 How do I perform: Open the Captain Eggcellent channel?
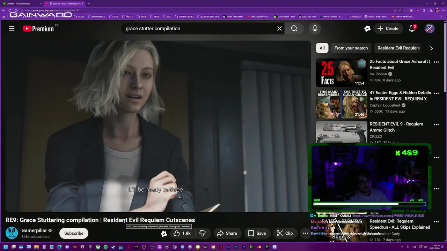pyautogui.click(x=385, y=105)
